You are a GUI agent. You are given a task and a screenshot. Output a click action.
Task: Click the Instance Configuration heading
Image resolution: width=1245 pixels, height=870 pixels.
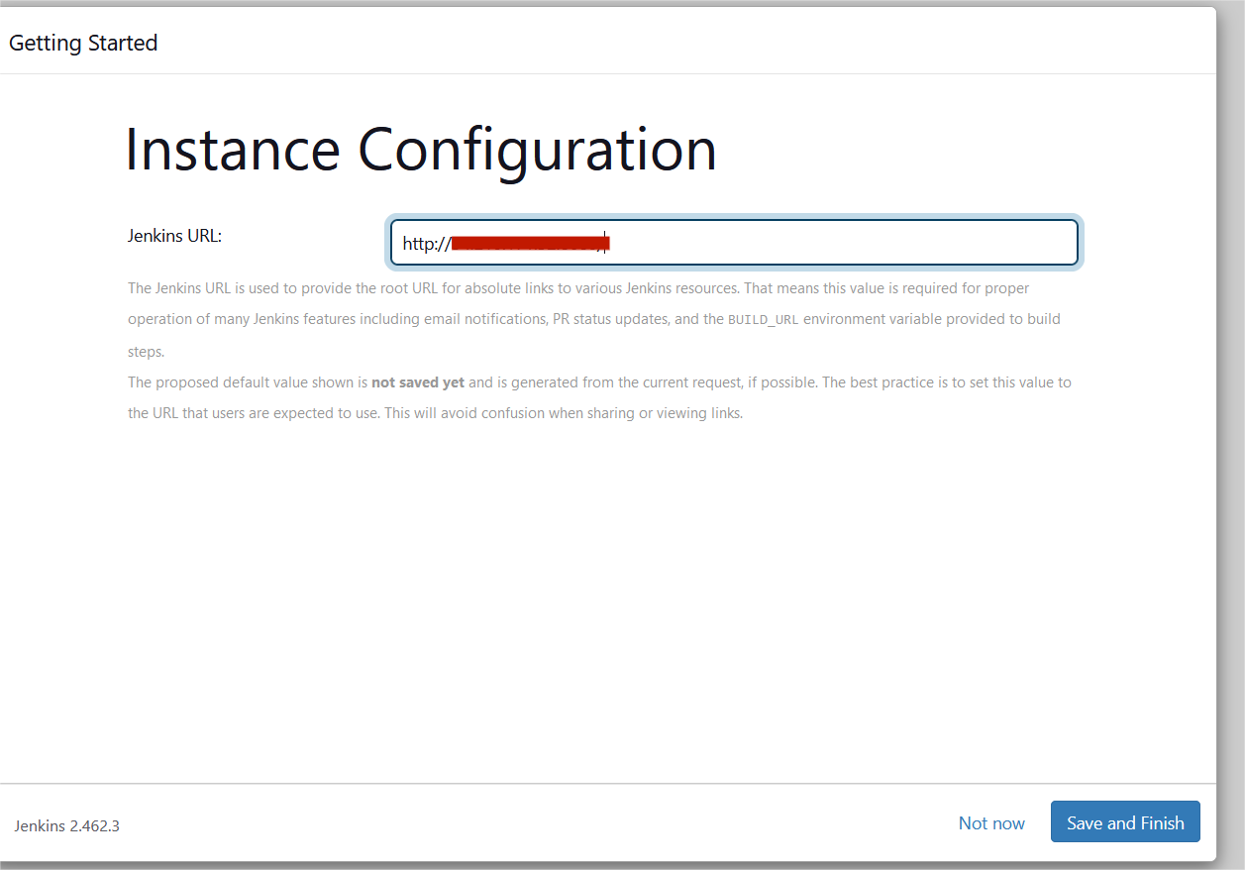point(421,150)
